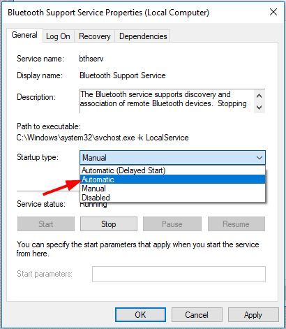Screen dimensions: 286x329
Task: Select Automatic startup type option
Action: point(172,180)
